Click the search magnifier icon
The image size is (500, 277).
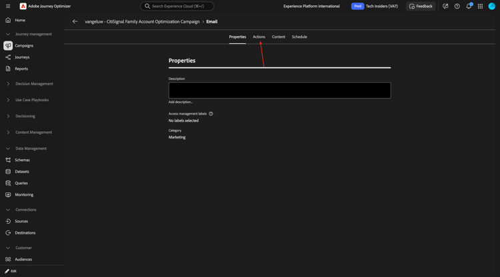pyautogui.click(x=147, y=6)
